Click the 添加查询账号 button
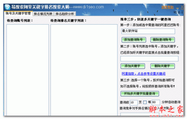Image resolution: width=187 pixels, height=119 pixels. [x=134, y=40]
